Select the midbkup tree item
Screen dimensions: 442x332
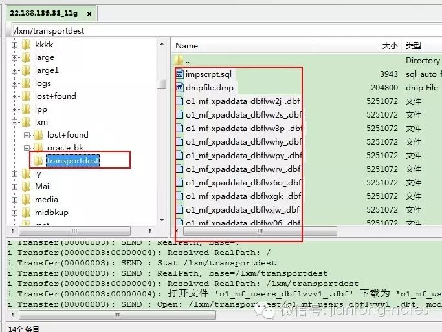coord(52,213)
